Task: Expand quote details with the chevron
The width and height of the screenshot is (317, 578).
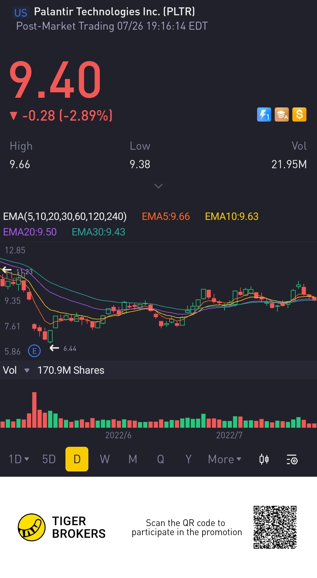Action: pos(158,186)
